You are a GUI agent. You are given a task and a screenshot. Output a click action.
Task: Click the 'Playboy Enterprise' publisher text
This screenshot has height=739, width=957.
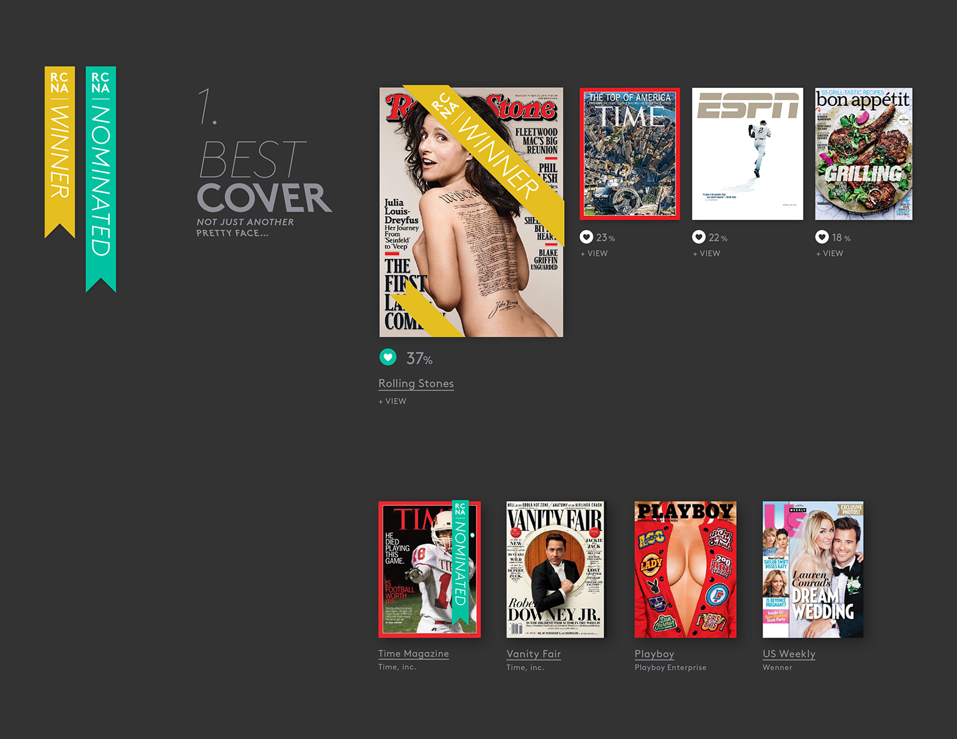pos(671,668)
